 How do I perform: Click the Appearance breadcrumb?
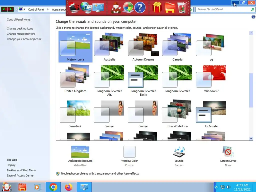coord(59,9)
